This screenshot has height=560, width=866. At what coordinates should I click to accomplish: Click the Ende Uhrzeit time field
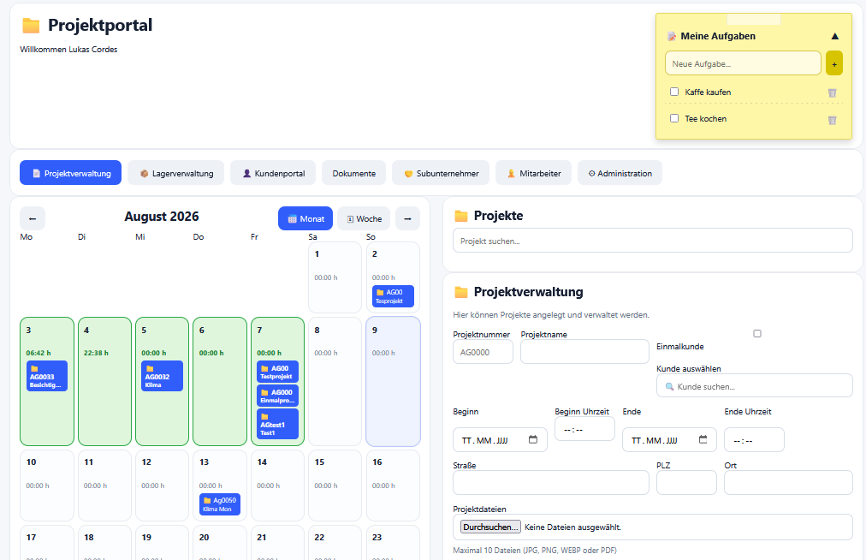click(754, 440)
